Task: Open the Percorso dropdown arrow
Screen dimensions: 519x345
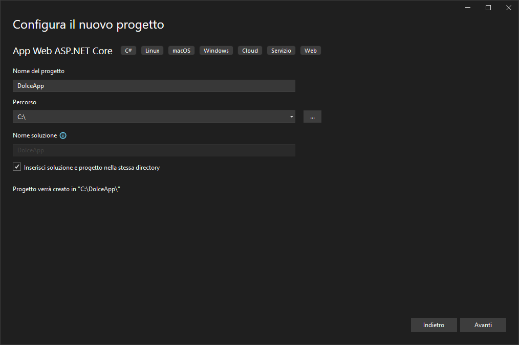Action: [291, 117]
